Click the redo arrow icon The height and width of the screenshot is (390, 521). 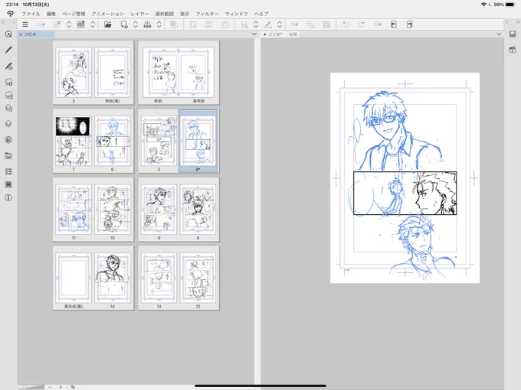coord(362,24)
